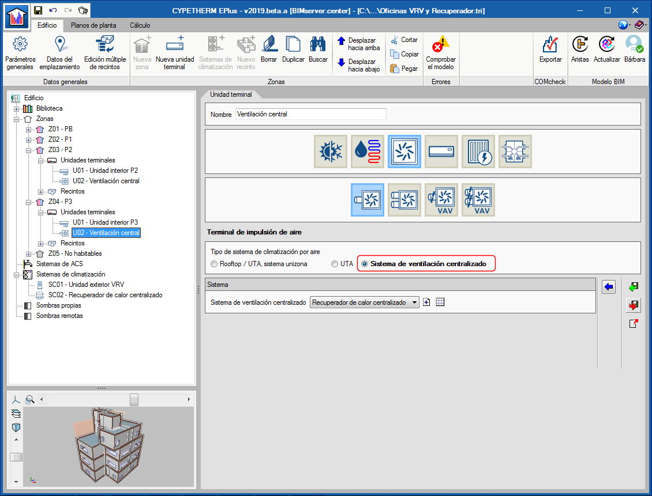Select the split indoor unit terminal type icon
The width and height of the screenshot is (652, 496).
click(441, 152)
